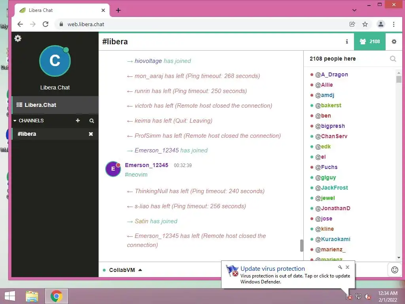Select the Libera.Chat server entry

click(55, 105)
